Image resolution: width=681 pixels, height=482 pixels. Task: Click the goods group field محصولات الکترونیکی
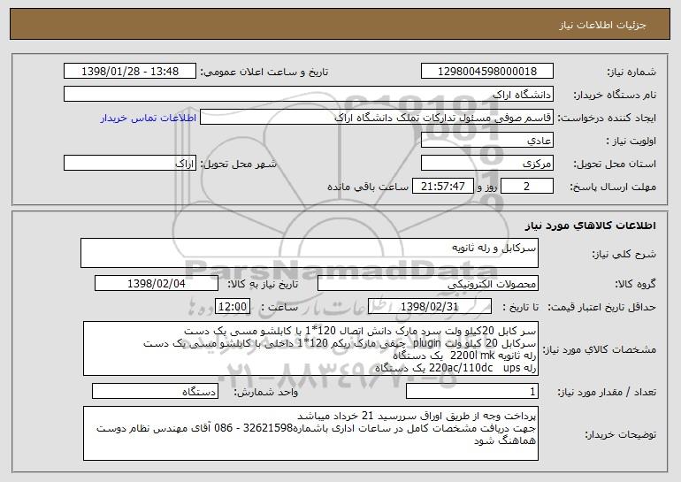coord(428,284)
